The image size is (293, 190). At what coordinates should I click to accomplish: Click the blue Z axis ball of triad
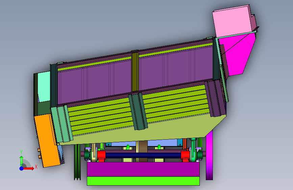21,168
